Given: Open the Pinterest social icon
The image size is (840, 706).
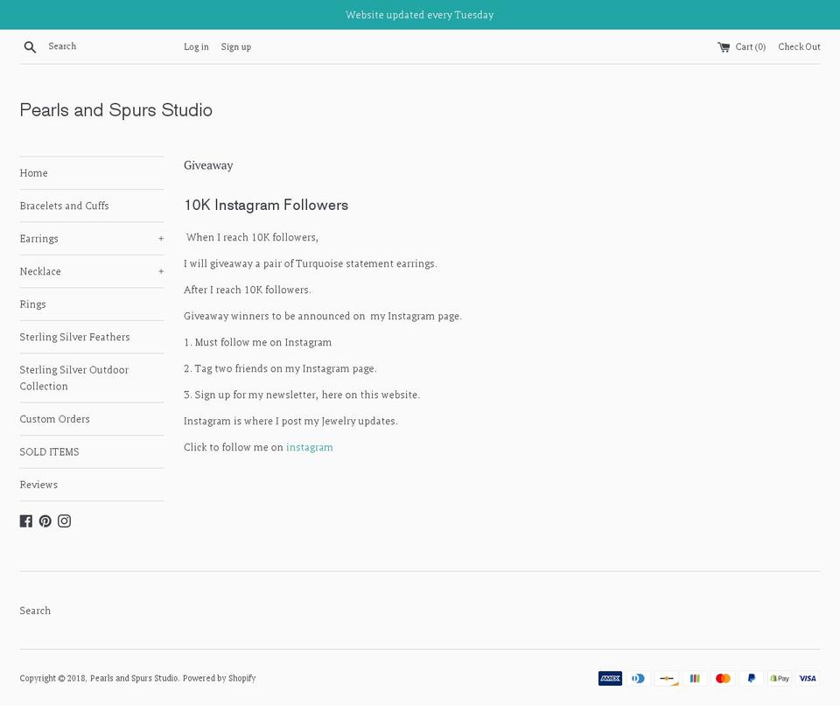Looking at the screenshot, I should click(x=45, y=521).
